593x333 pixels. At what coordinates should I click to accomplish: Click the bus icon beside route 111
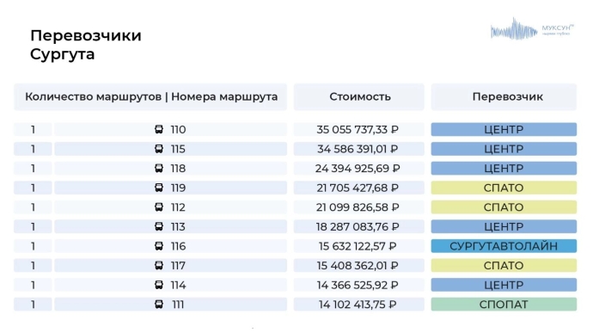[x=159, y=305]
